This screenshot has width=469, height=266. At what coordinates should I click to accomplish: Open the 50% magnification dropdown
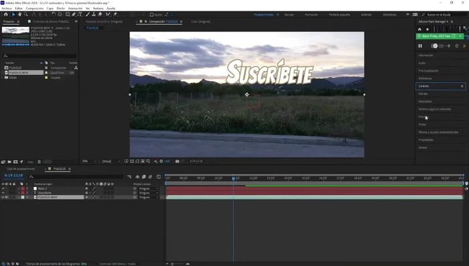coord(89,161)
